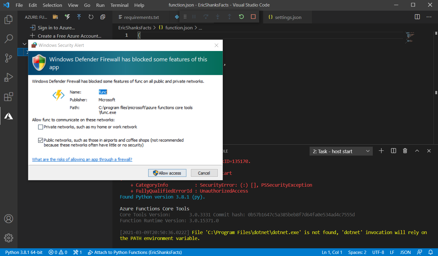
Task: Stop the debug session
Action: [x=253, y=17]
